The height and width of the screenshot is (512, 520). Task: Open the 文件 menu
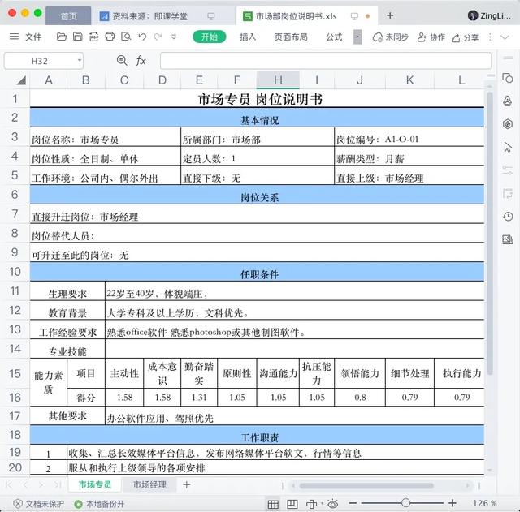coord(33,37)
